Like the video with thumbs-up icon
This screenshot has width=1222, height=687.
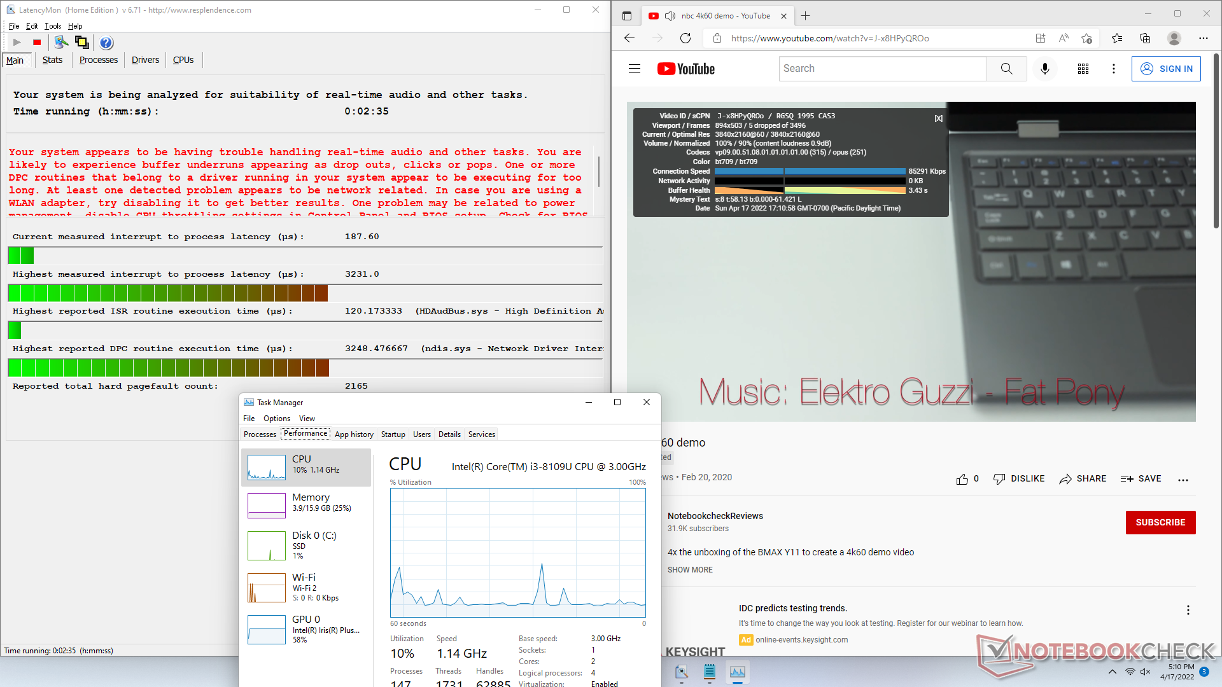(962, 479)
